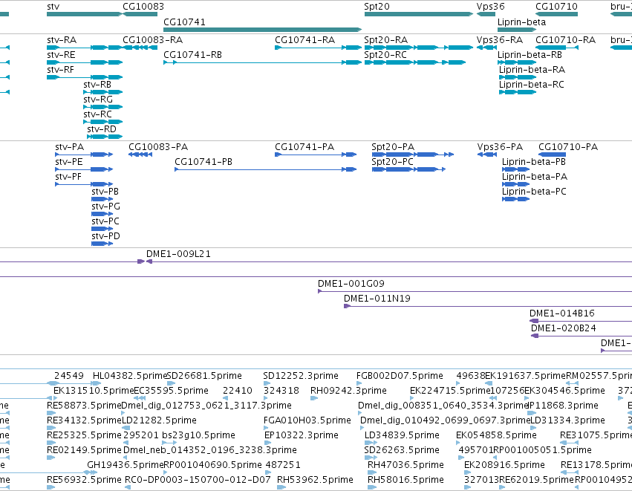The image size is (632, 491).
Task: Click the Liprin-beta gene bar
Action: click(x=517, y=30)
